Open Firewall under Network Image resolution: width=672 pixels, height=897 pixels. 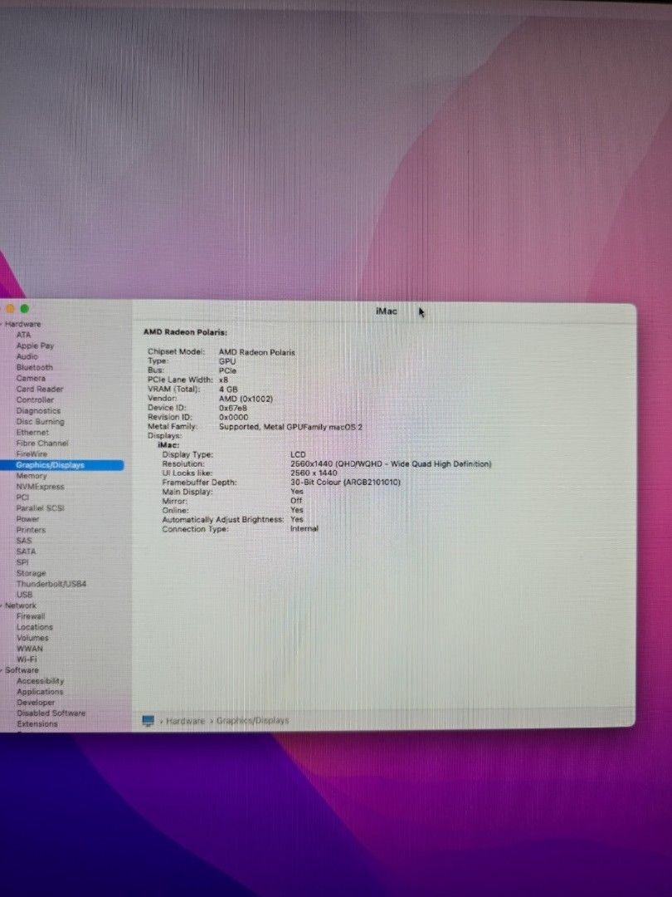pos(31,616)
